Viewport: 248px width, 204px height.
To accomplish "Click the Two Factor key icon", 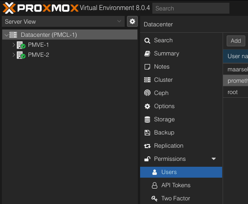I will click(x=154, y=198).
